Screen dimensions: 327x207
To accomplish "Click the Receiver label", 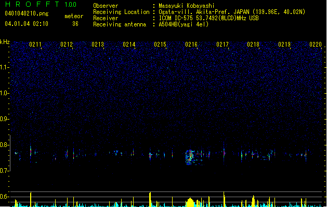I will pyautogui.click(x=106, y=18).
